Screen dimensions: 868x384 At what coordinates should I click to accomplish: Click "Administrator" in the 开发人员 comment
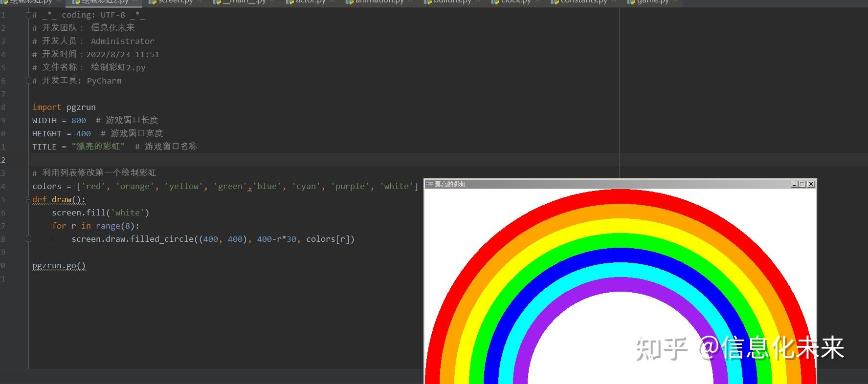pyautogui.click(x=123, y=41)
